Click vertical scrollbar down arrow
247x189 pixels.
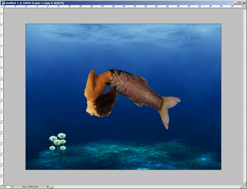tap(245, 183)
